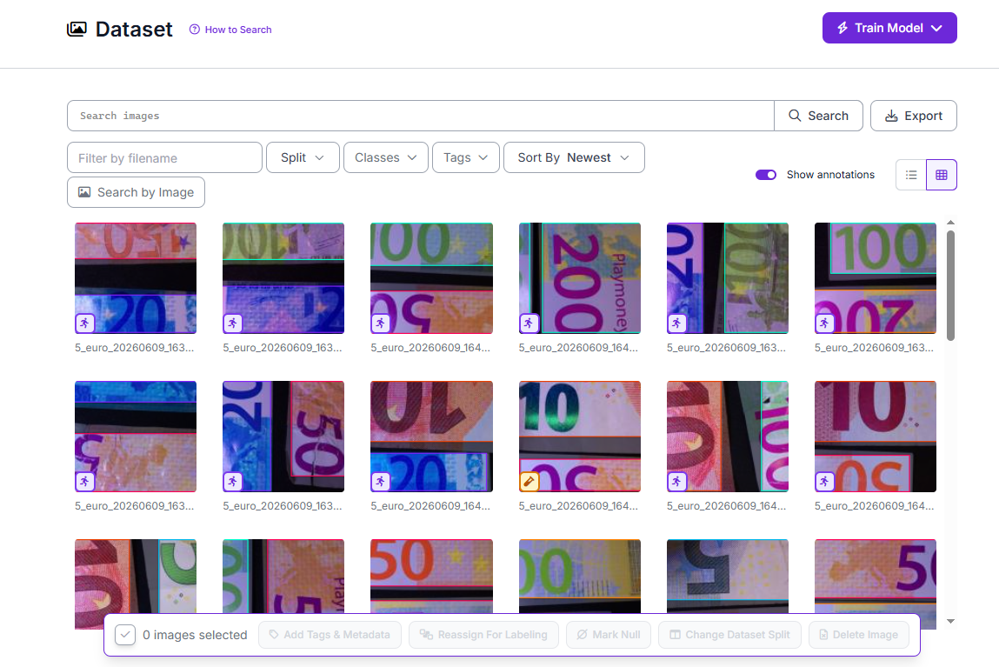Click filename under first row first thumbnail
Image resolution: width=999 pixels, height=667 pixels.
click(135, 347)
